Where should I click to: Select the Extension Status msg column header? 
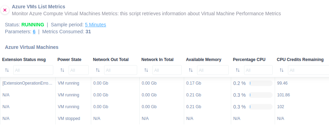(x=24, y=60)
